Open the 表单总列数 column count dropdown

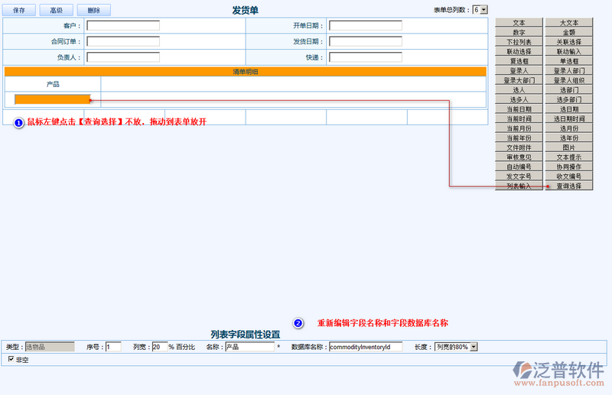pos(480,10)
